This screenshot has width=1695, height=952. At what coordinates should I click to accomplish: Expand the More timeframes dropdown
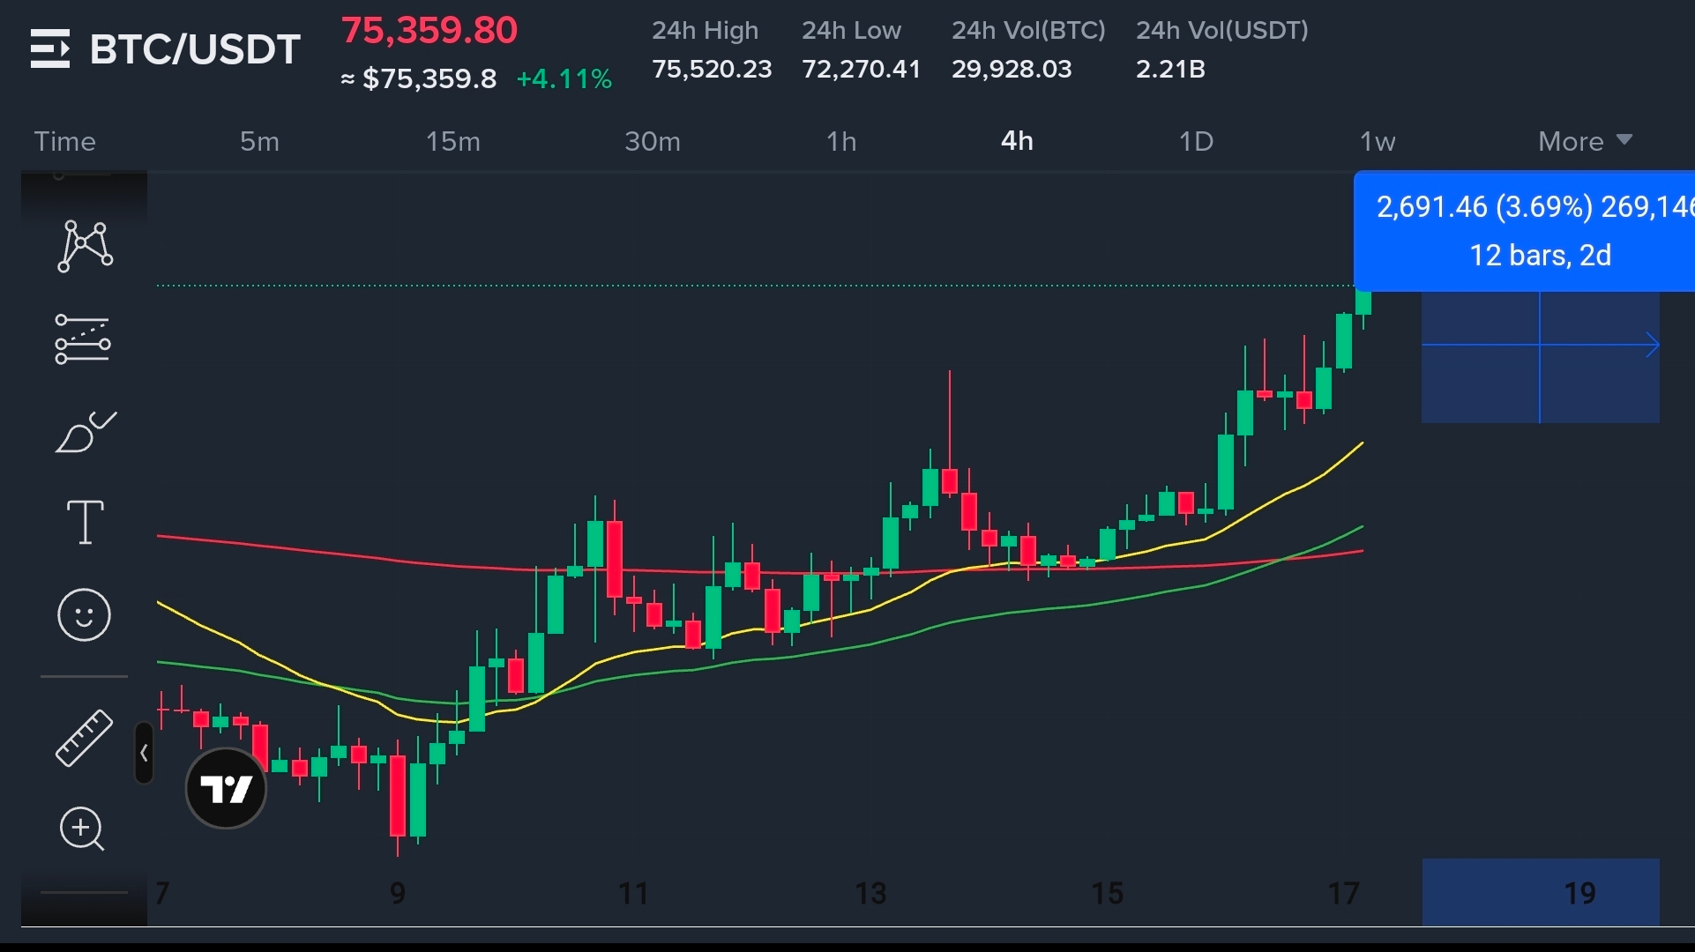pyautogui.click(x=1584, y=141)
